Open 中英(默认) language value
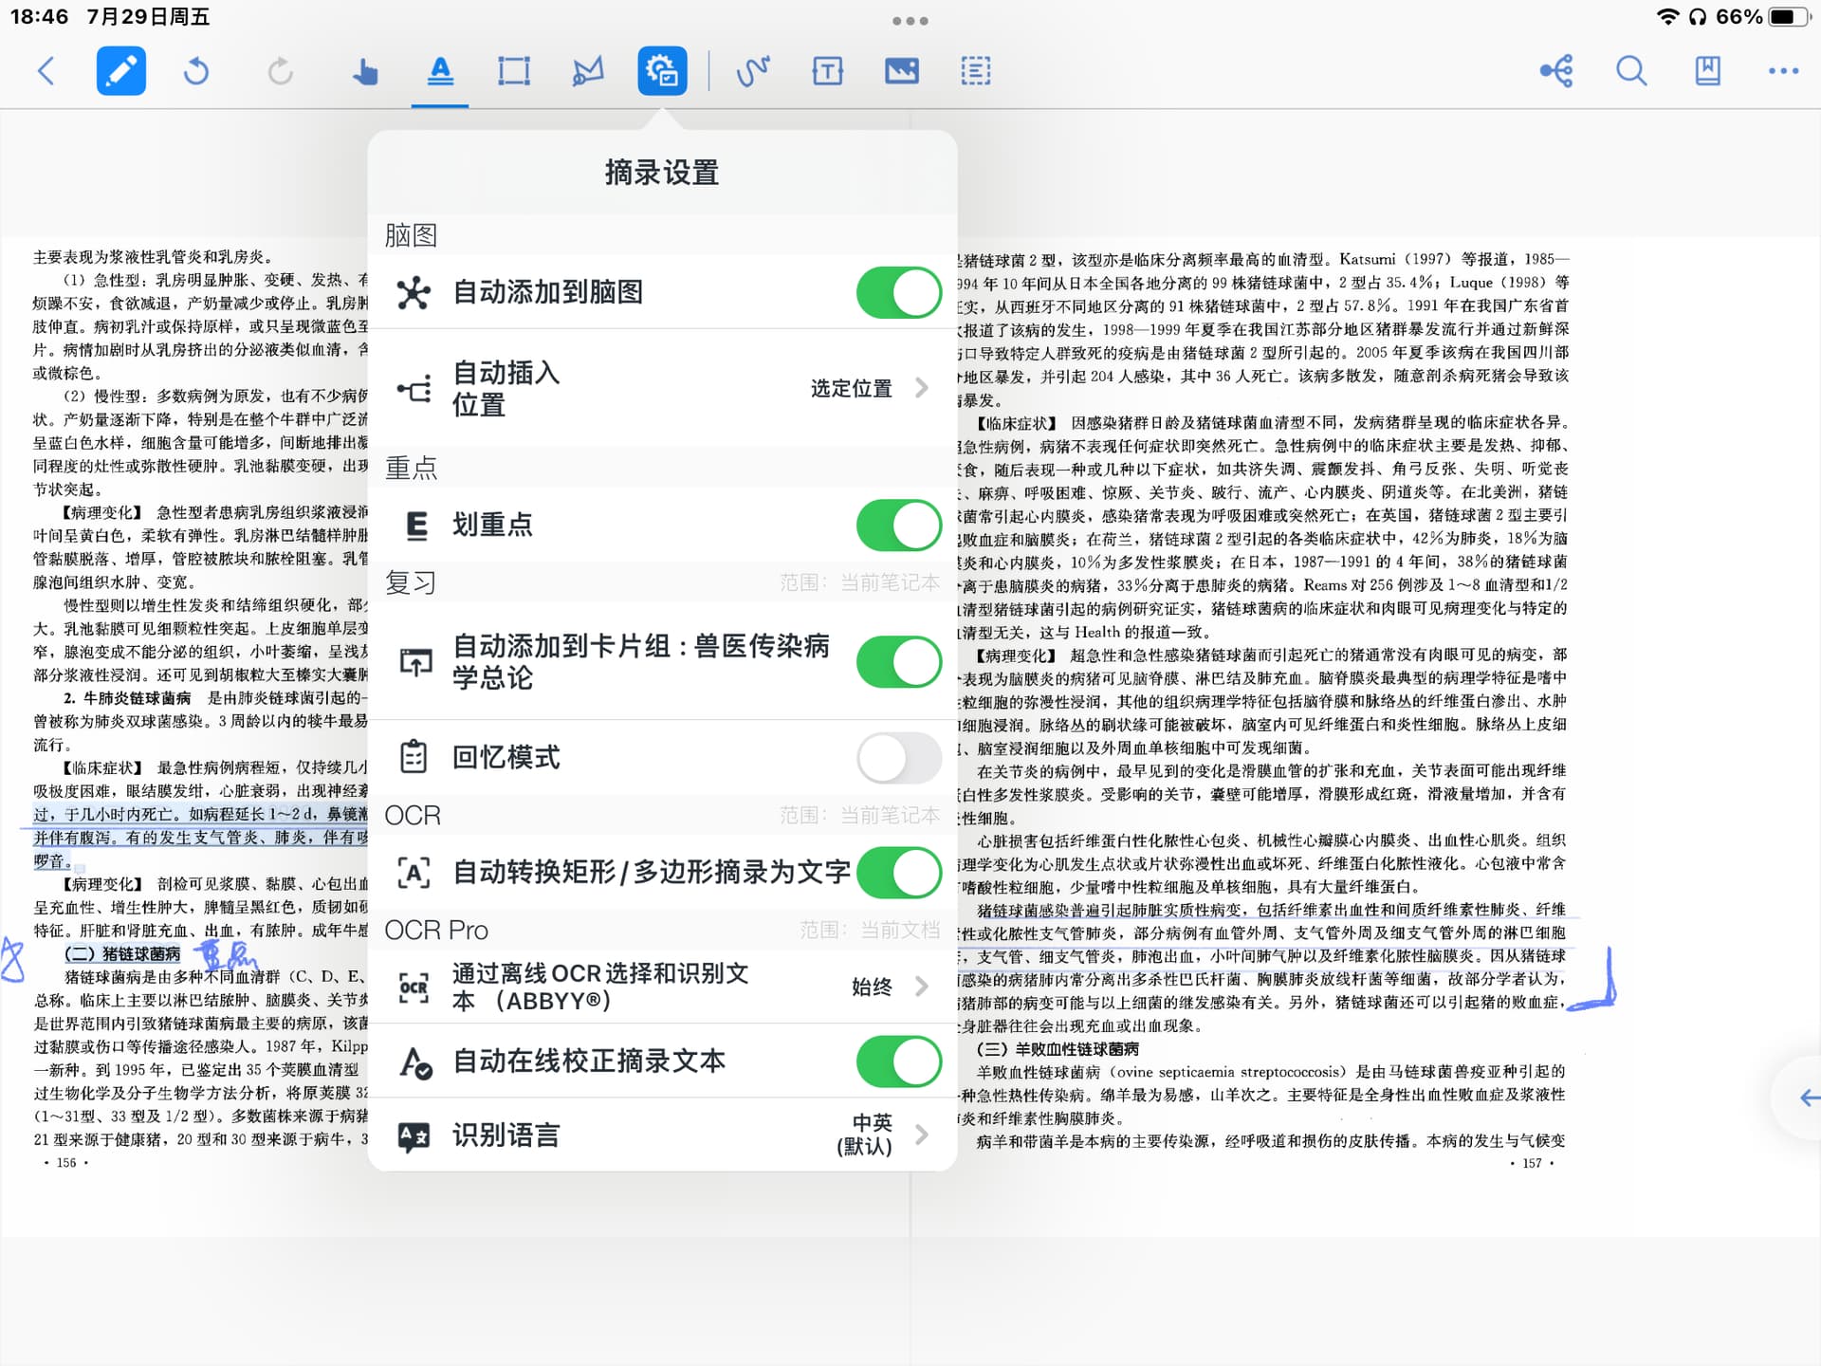The width and height of the screenshot is (1821, 1366). 865,1135
